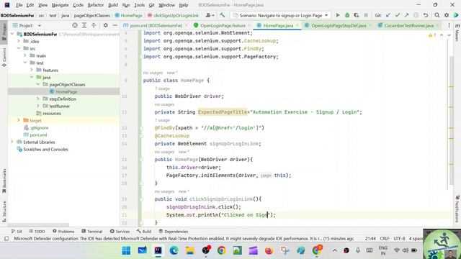The height and width of the screenshot is (259, 461).
Task: Run with coverage icon in toolbar
Action: (357, 15)
